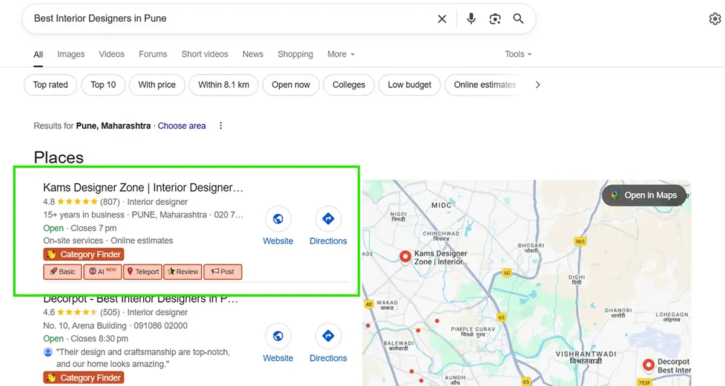Viewport: 725px width, 386px height.
Task: Expand the More search categories dropdown
Action: pos(341,54)
